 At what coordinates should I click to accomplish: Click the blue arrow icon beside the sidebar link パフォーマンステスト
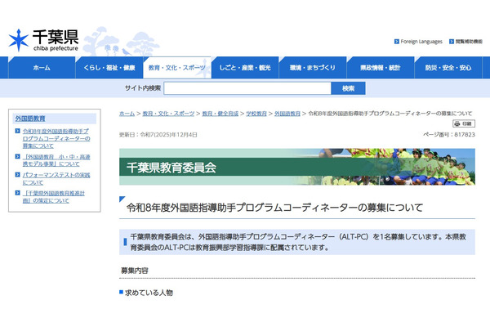click(x=18, y=175)
